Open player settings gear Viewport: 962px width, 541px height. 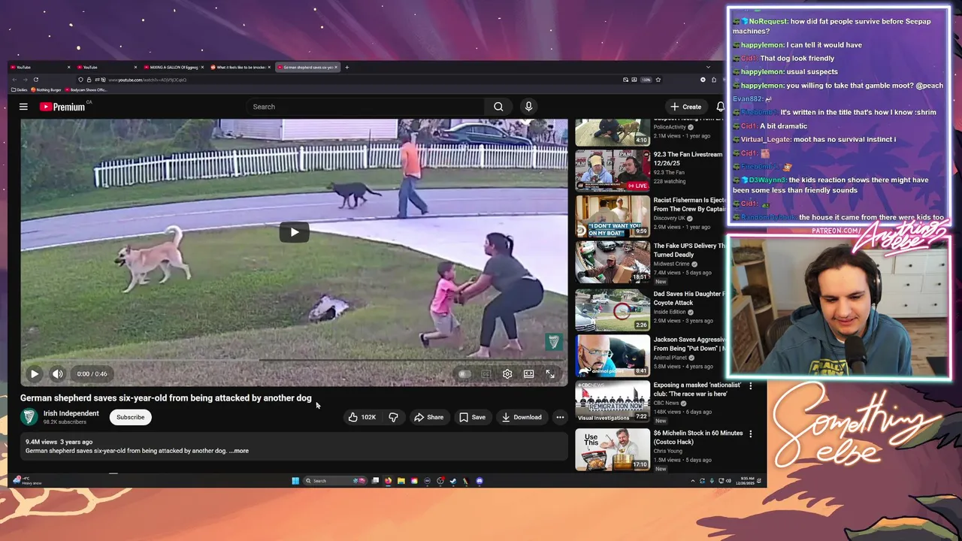(x=507, y=373)
